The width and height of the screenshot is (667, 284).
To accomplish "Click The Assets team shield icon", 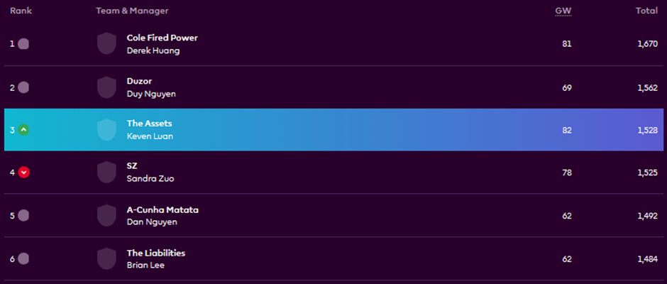I will click(106, 130).
